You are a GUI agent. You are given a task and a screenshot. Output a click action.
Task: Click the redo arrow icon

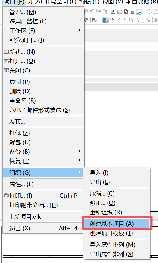coord(98,11)
